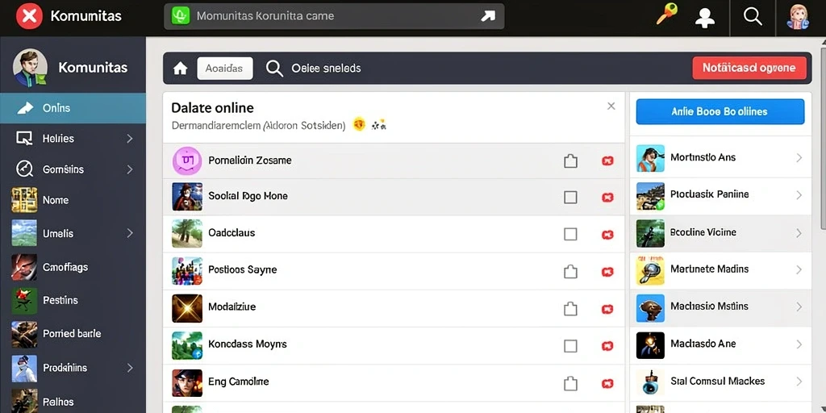Viewport: 826px width, 413px height.
Task: Click the Momunitas Korunitta came address field
Action: tap(334, 16)
